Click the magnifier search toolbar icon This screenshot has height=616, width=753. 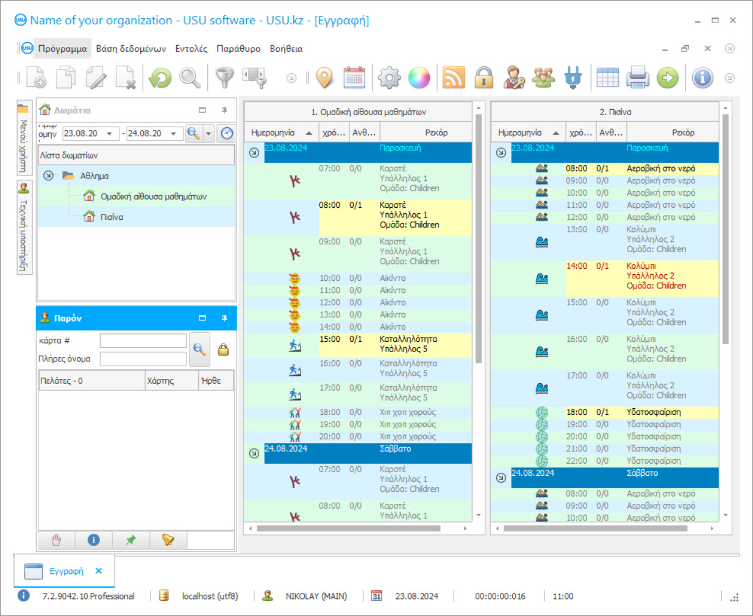coord(190,78)
